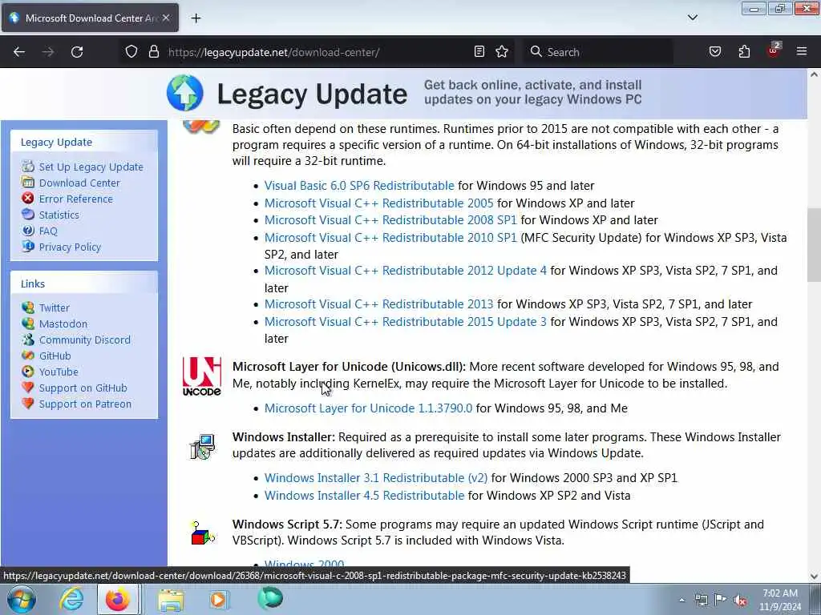Select the Microsoft Download Center tab
The height and width of the screenshot is (615, 821).
tap(90, 18)
